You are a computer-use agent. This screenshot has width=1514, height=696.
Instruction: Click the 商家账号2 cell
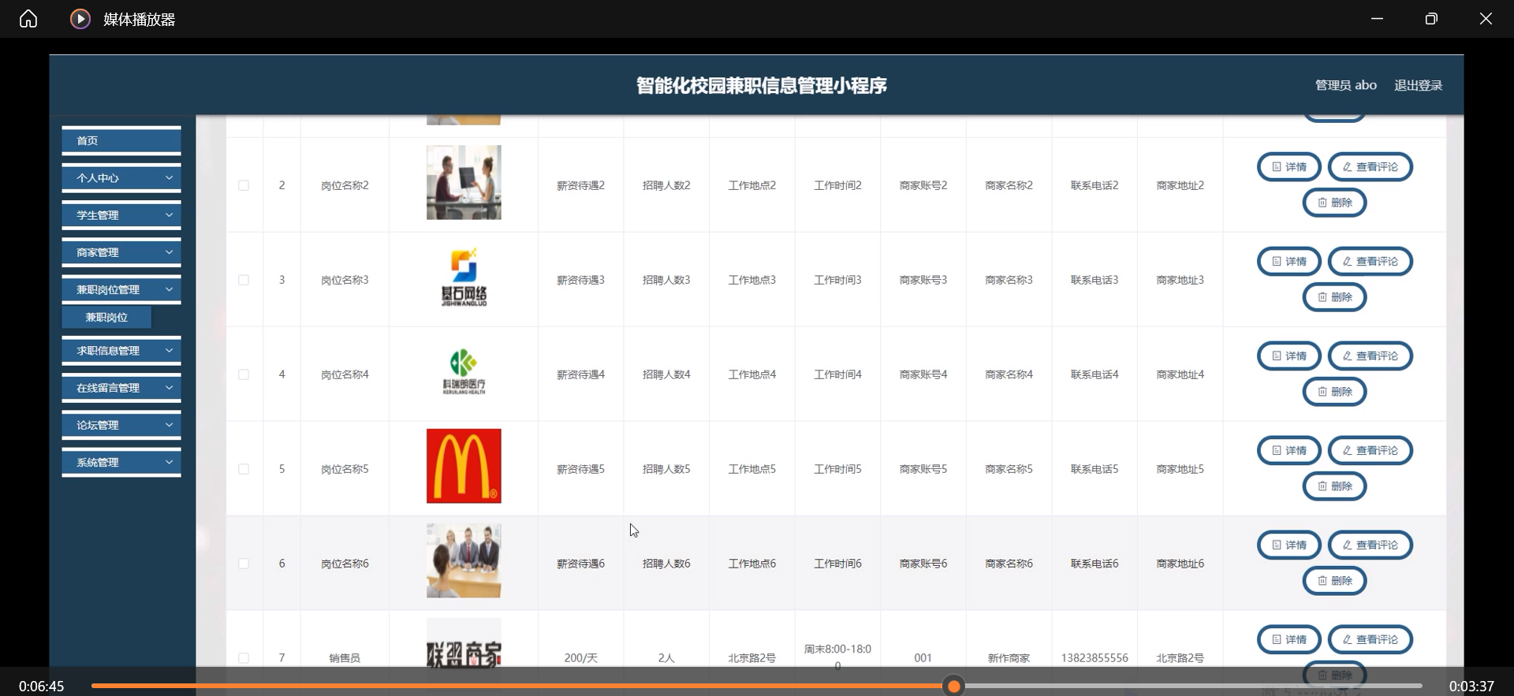tap(923, 185)
